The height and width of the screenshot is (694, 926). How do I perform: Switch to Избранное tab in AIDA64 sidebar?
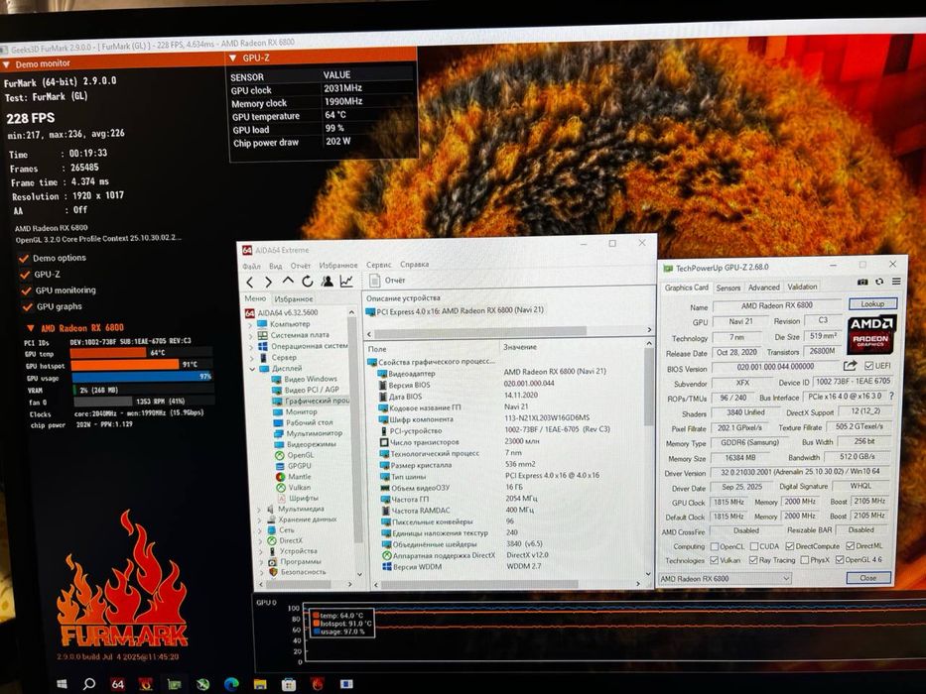(294, 299)
